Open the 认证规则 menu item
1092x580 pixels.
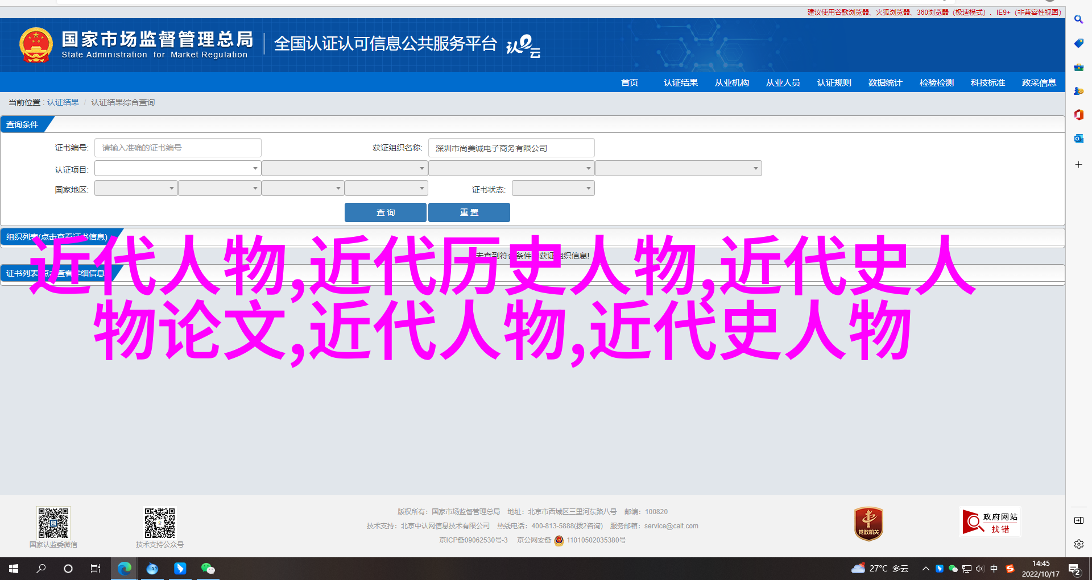click(834, 83)
